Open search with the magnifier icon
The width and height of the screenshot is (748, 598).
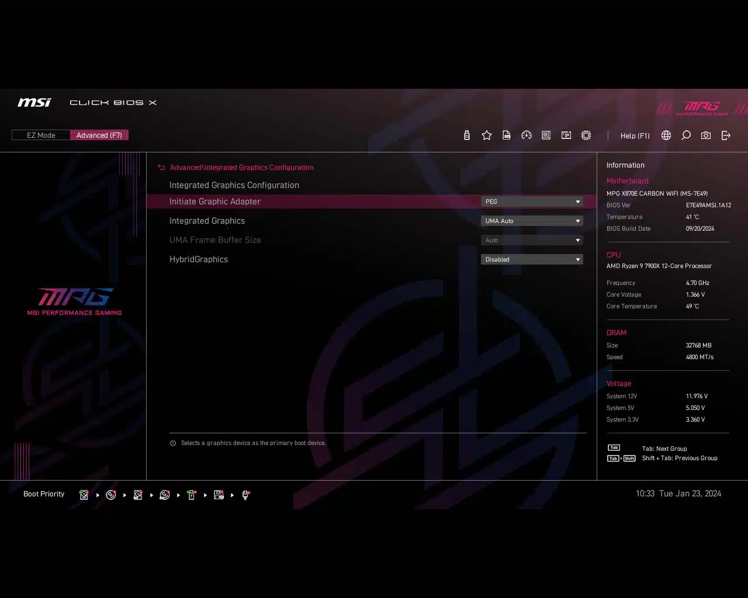686,135
